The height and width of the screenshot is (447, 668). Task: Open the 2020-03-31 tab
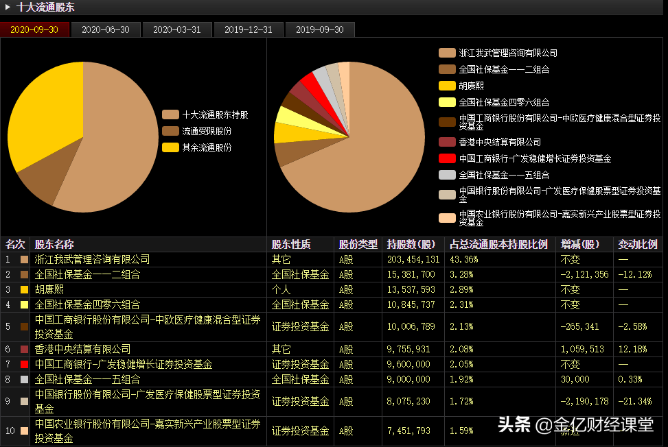pos(177,29)
